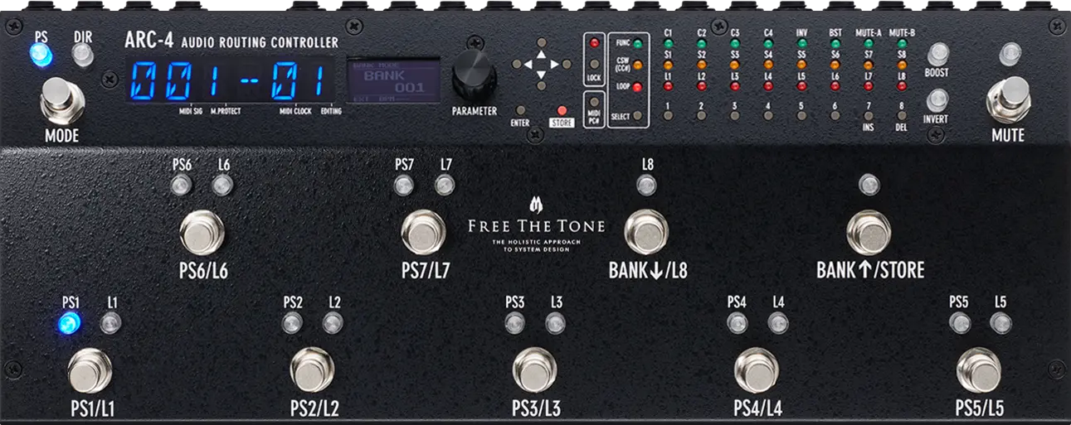Click the red LED above LOCK
1071x425 pixels.
pos(593,43)
